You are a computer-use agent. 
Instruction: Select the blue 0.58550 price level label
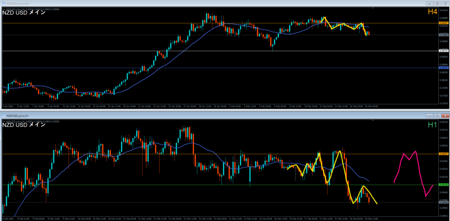[x=443, y=68]
